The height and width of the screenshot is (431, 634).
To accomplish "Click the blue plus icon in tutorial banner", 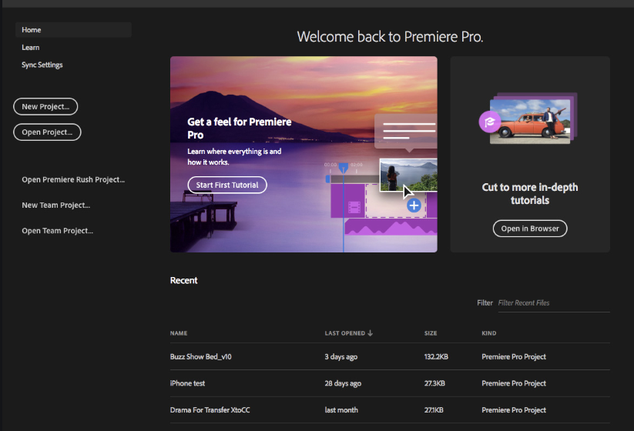I will [x=414, y=205].
